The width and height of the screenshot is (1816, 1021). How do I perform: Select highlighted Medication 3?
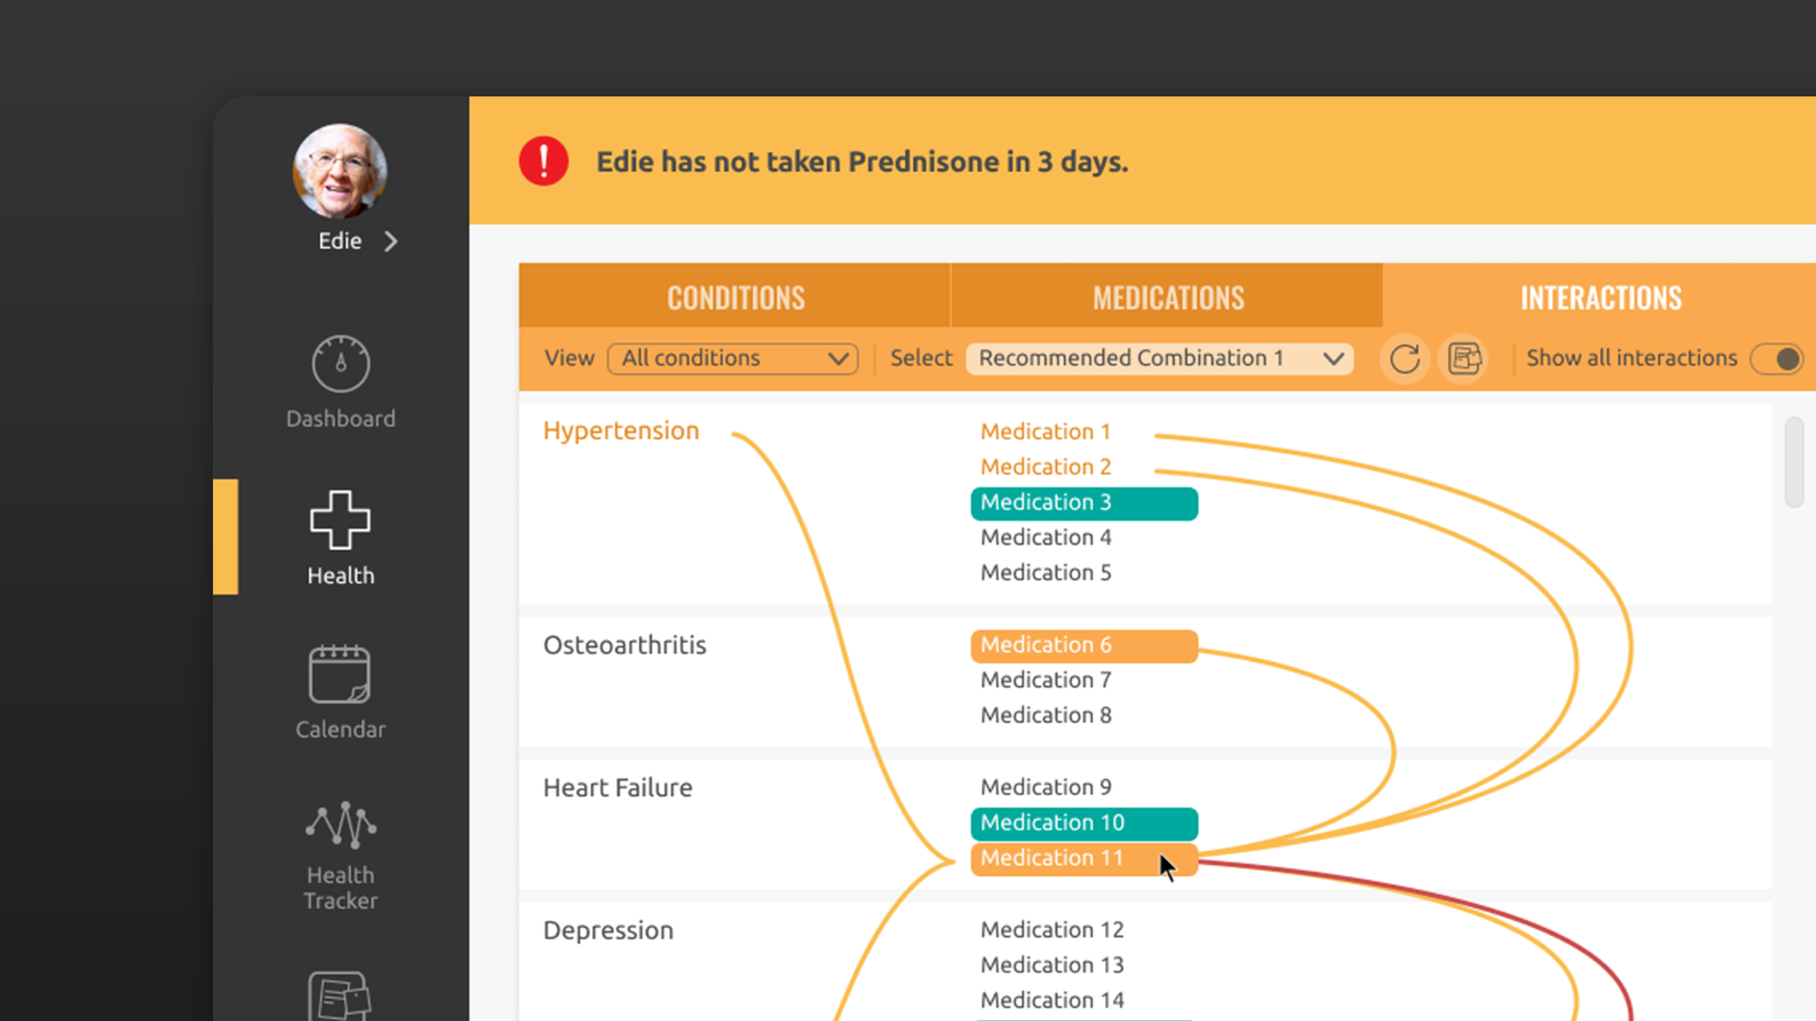(x=1085, y=503)
